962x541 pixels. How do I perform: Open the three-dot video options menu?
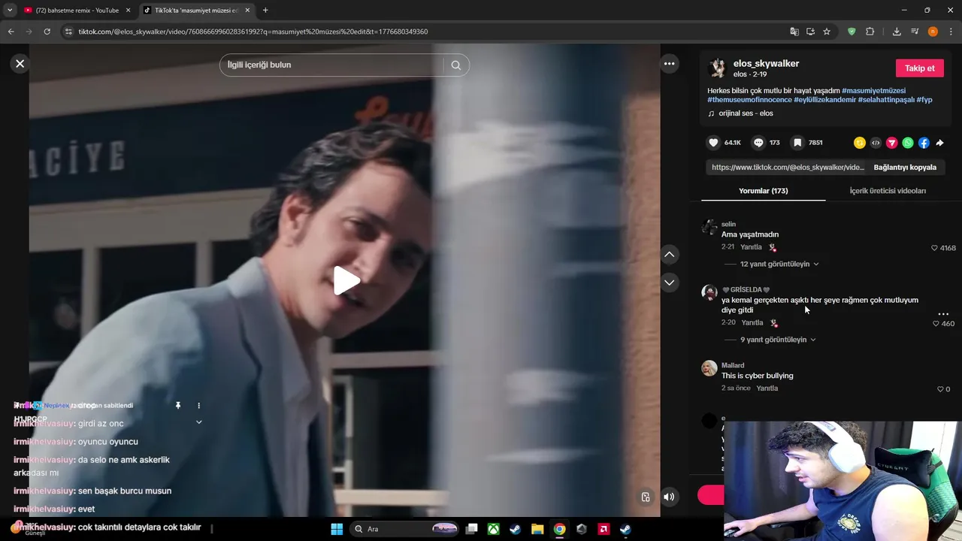click(669, 64)
